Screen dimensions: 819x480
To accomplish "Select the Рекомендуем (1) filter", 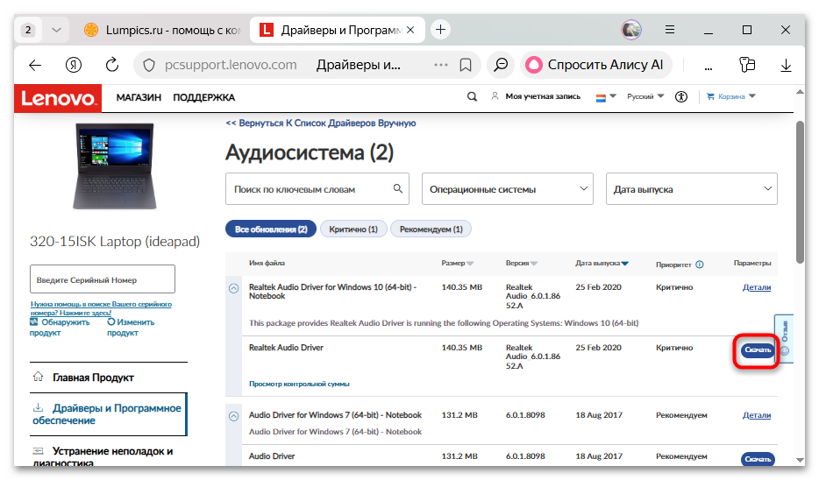I will tap(431, 229).
